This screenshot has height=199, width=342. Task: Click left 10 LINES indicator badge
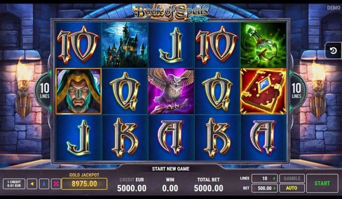point(44,91)
